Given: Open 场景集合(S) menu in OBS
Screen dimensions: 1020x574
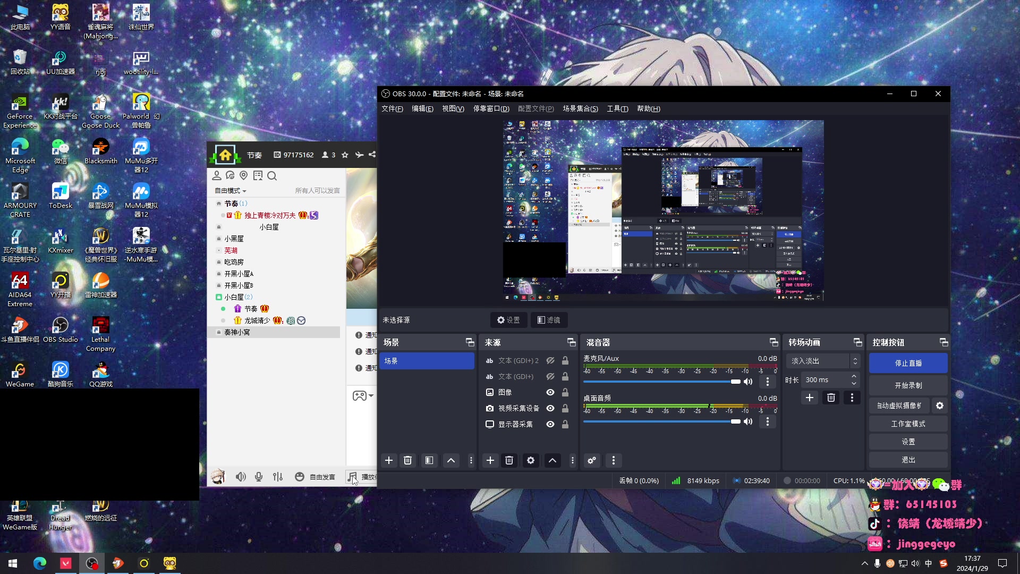Looking at the screenshot, I should coord(581,108).
